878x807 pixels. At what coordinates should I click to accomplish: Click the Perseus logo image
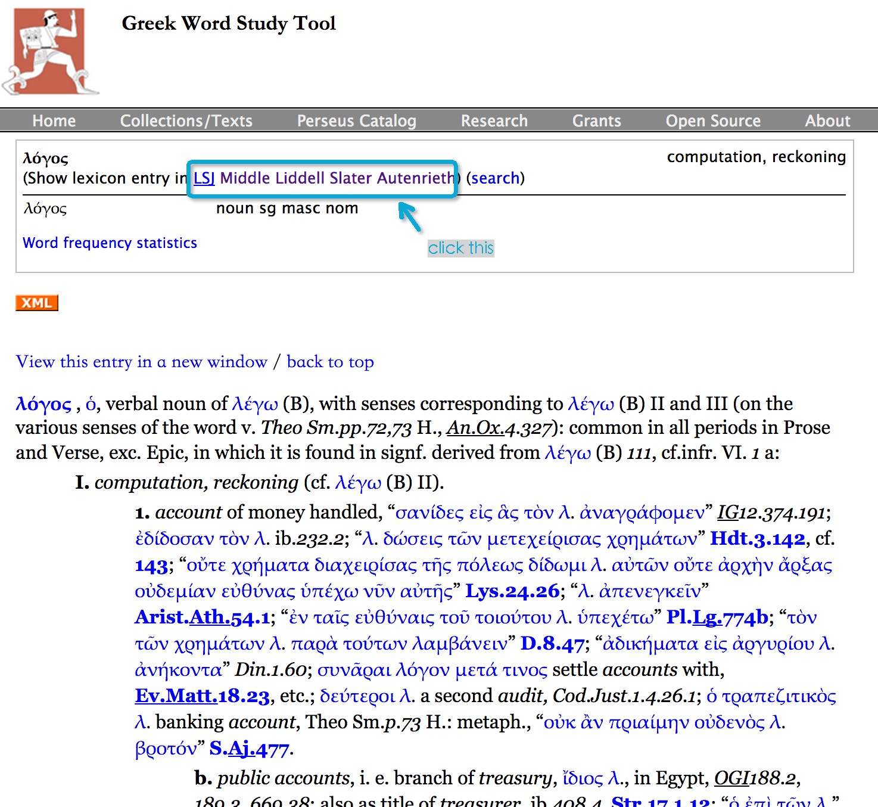pyautogui.click(x=50, y=52)
